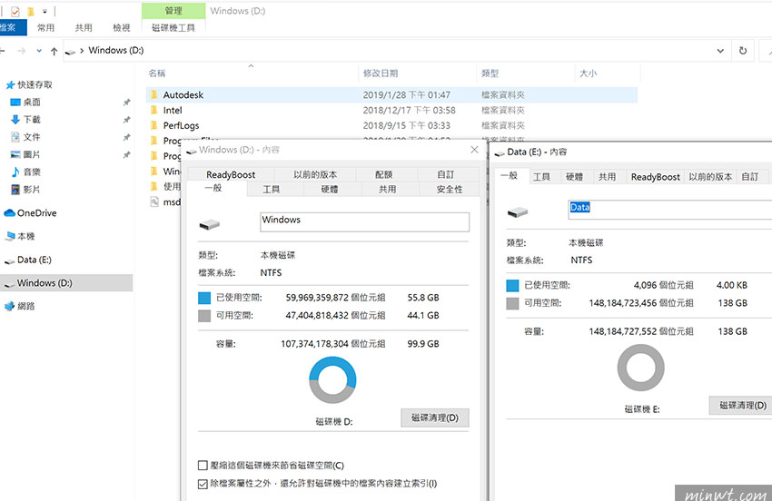Viewport: 772px width, 501px height.
Task: Switch to ReadyBoost tab in Data (E:) dialog
Action: (x=656, y=177)
